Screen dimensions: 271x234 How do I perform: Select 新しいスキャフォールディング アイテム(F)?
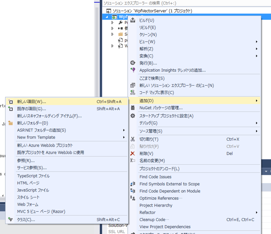pos(67,116)
